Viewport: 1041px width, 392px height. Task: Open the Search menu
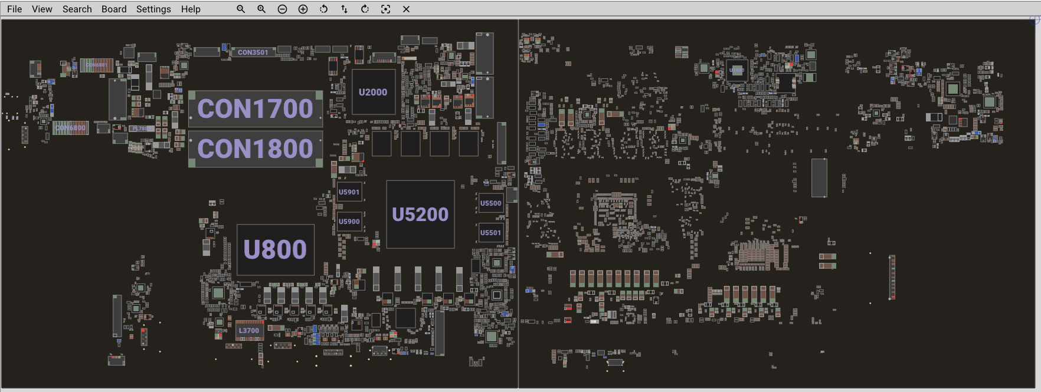point(77,9)
